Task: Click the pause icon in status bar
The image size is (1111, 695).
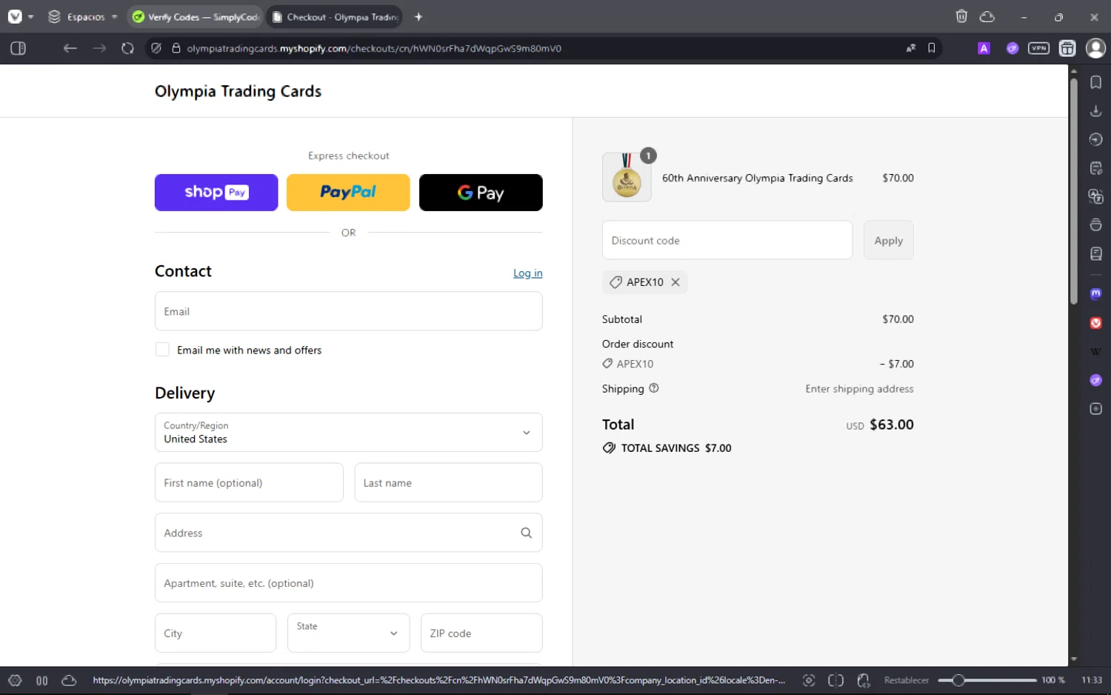Action: tap(42, 680)
